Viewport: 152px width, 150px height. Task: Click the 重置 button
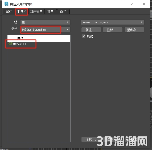pos(134,140)
